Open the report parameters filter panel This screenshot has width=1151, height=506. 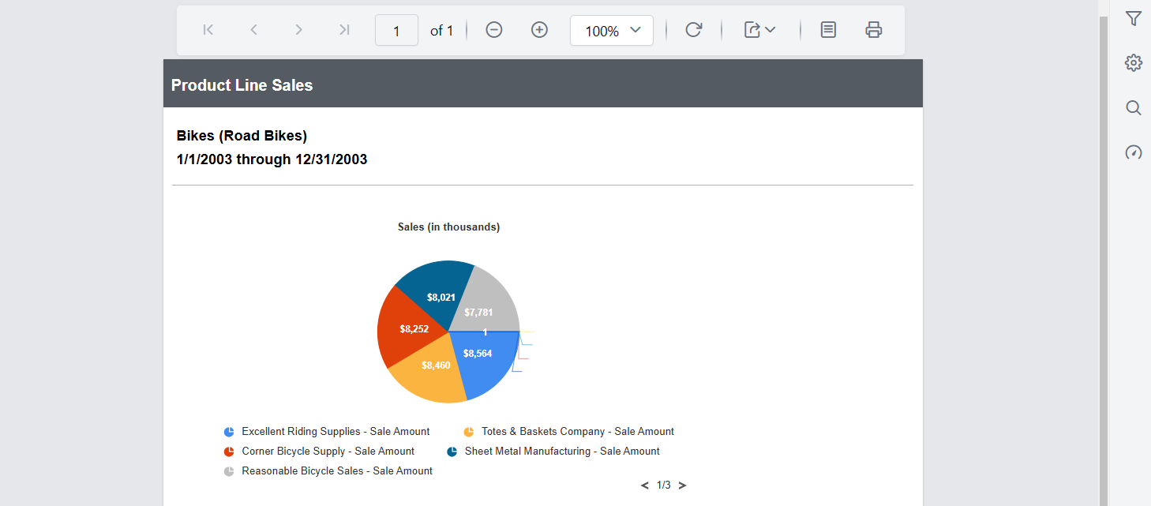(x=1133, y=17)
